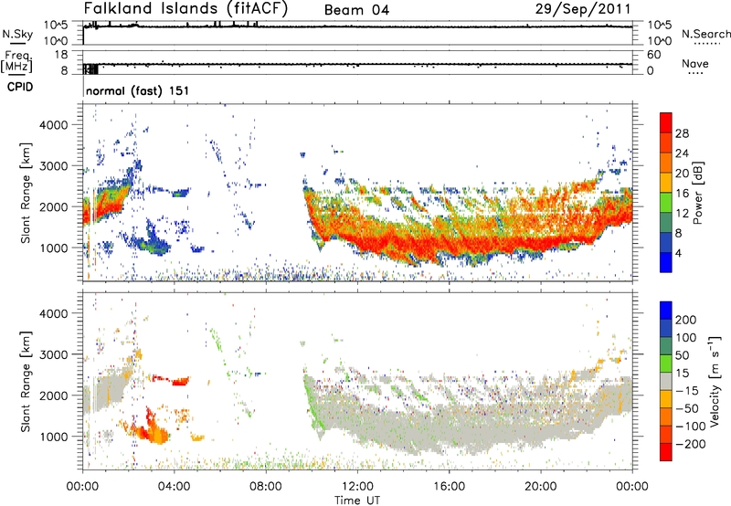Click the "CPID" row label
Screen dimensions: 731x506
click(20, 87)
